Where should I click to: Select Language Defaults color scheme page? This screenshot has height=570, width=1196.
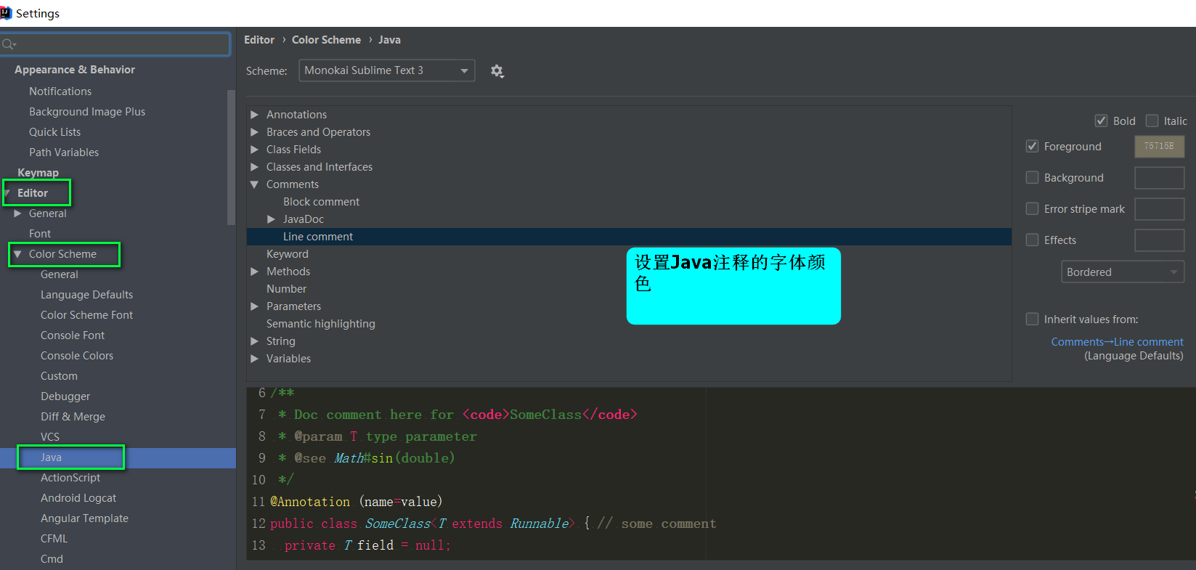click(87, 295)
